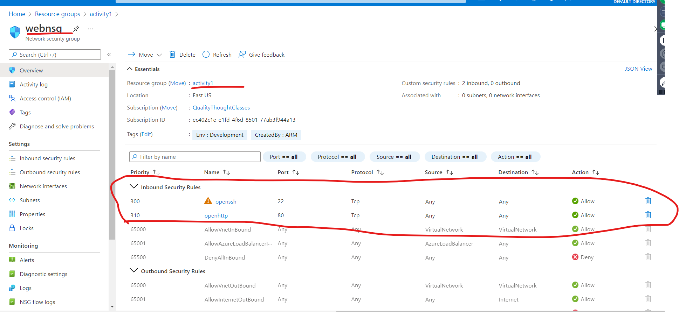Screen dimensions: 679x312
Task: Focus the Search (Ctrl+/) box
Action: click(55, 55)
